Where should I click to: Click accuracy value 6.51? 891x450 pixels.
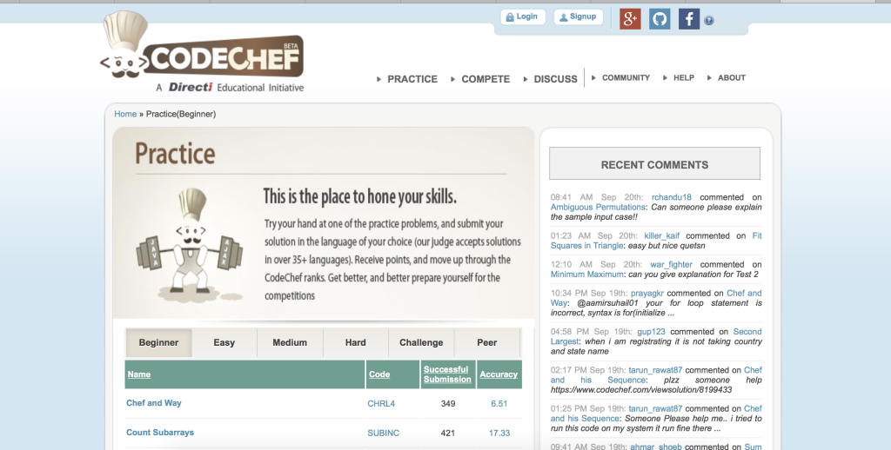click(499, 403)
